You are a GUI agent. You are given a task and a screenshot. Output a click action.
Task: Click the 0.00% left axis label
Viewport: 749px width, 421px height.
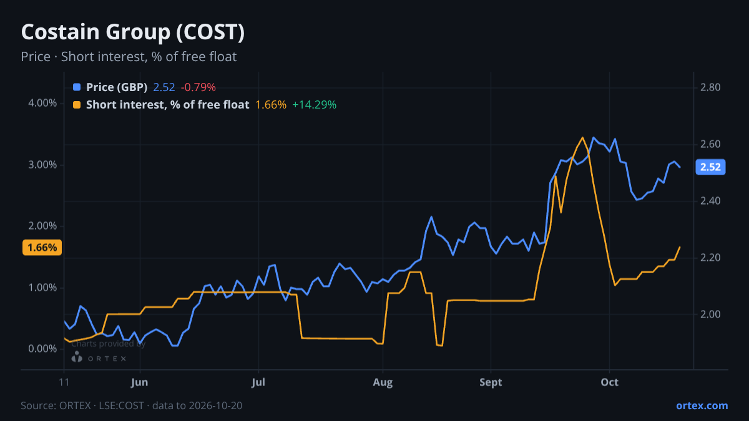coord(42,349)
